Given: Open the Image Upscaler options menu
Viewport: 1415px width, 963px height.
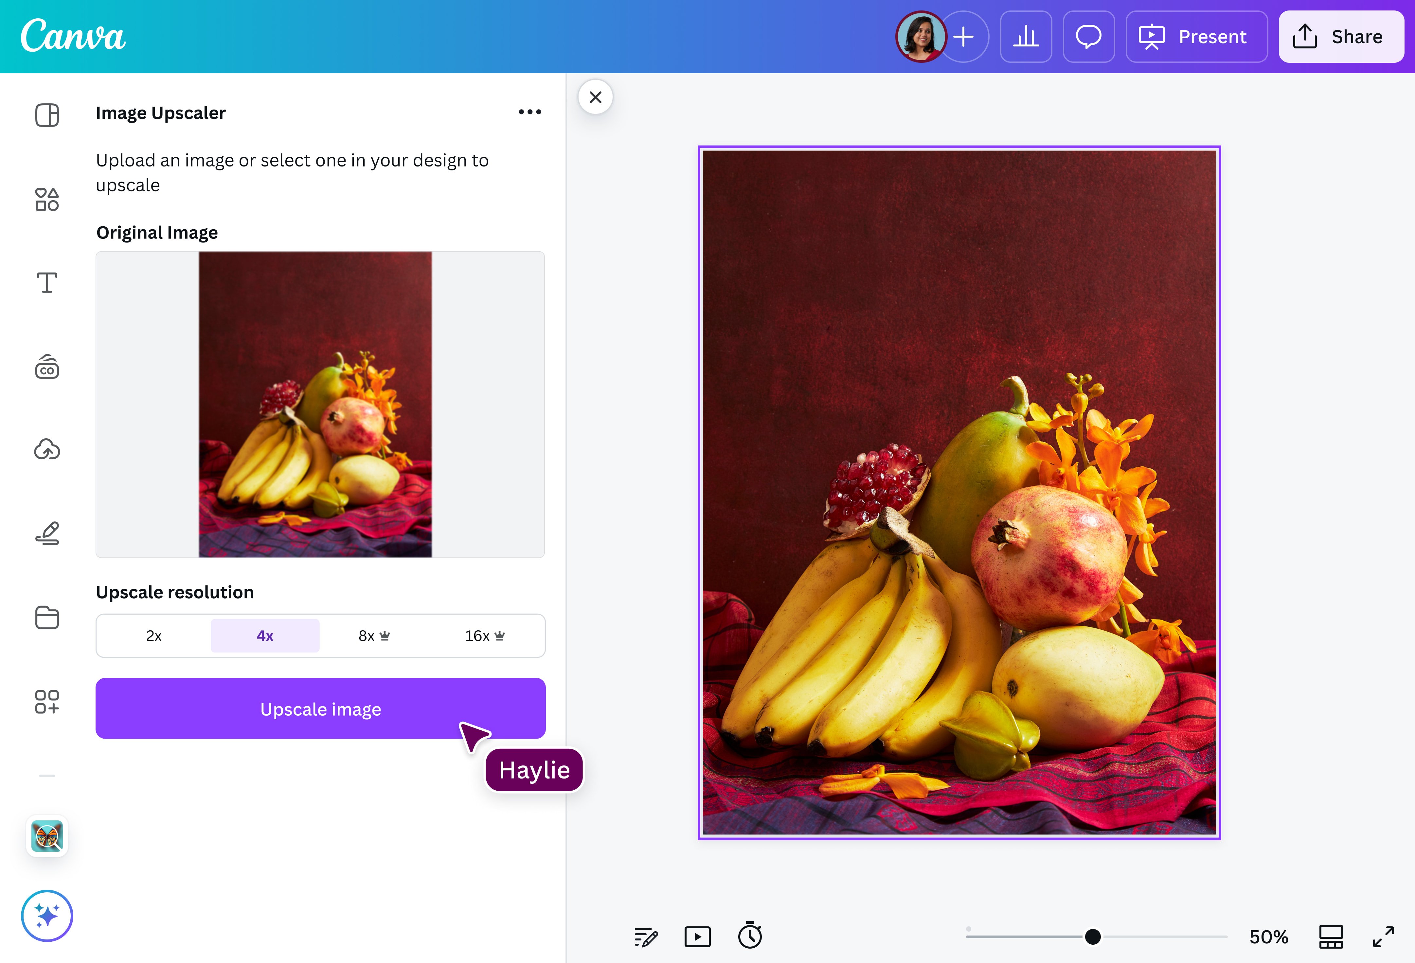Looking at the screenshot, I should (529, 112).
